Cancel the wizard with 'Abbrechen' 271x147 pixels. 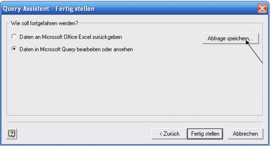(x=245, y=134)
